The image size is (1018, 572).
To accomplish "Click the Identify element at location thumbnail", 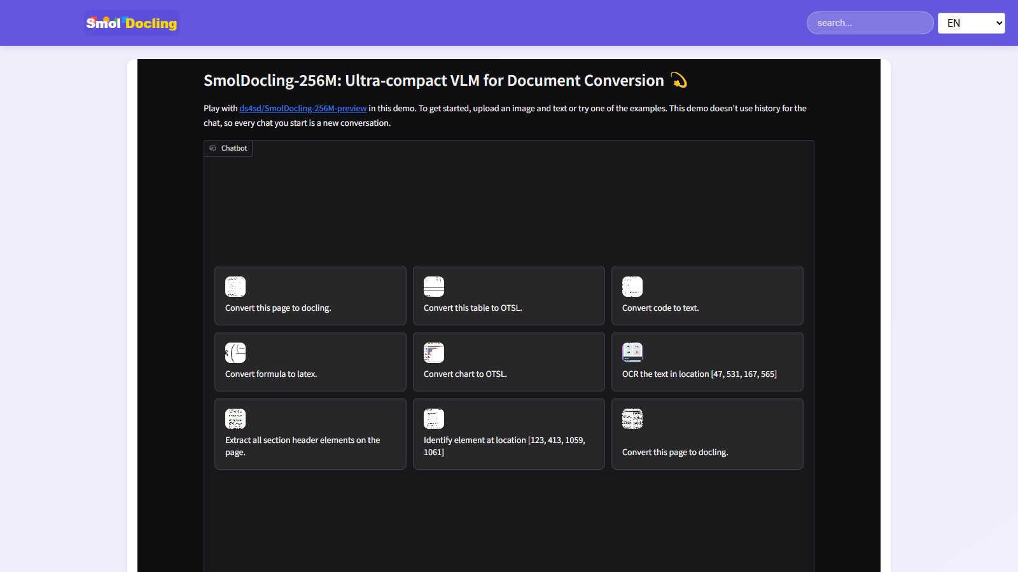I will coord(434,419).
